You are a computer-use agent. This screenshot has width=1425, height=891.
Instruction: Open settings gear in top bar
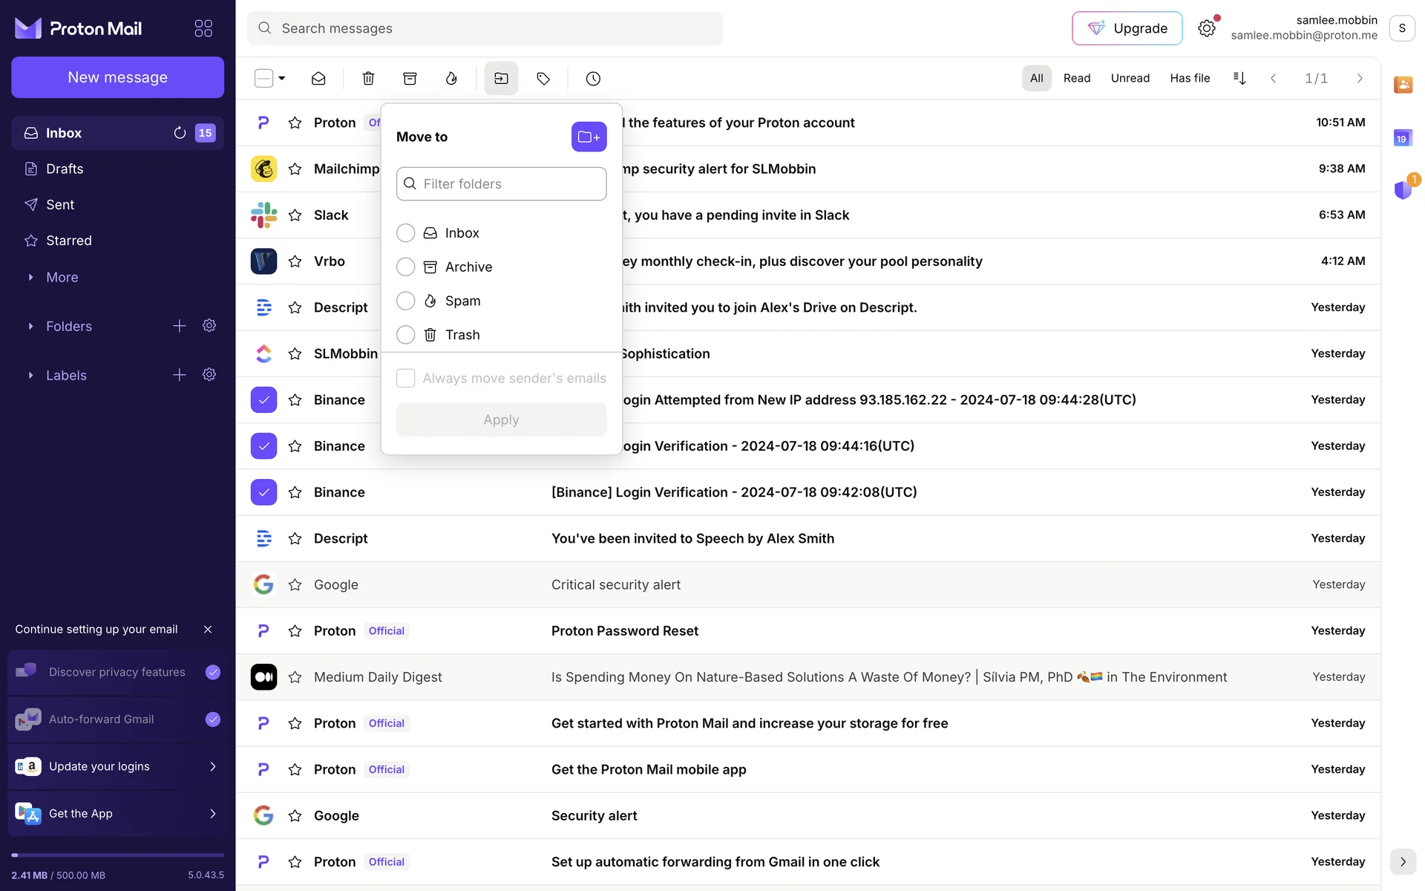(1207, 28)
